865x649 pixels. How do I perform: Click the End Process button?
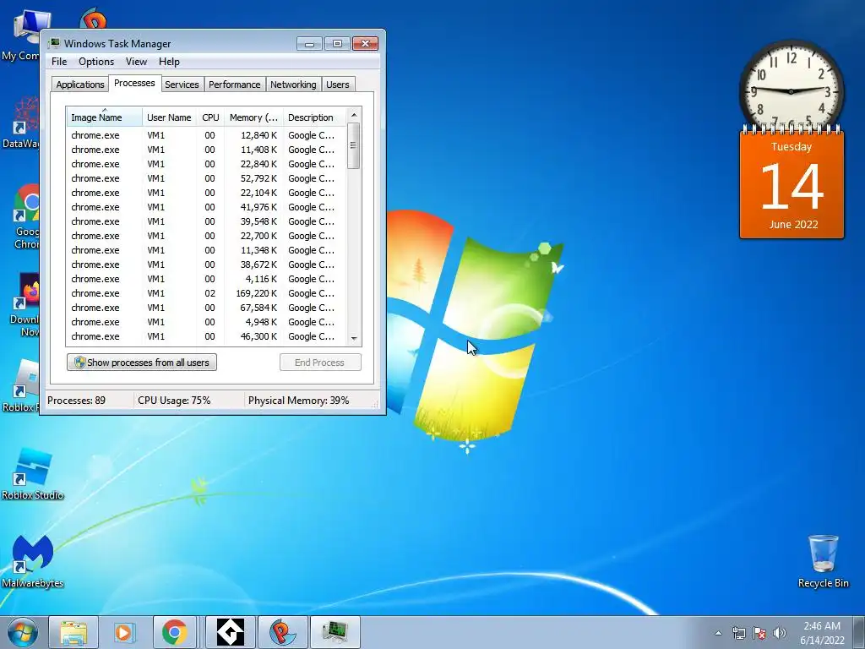(320, 363)
